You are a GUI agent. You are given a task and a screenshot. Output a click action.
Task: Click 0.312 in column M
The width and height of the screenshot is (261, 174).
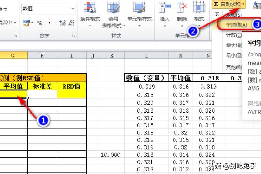pyautogui.click(x=181, y=169)
